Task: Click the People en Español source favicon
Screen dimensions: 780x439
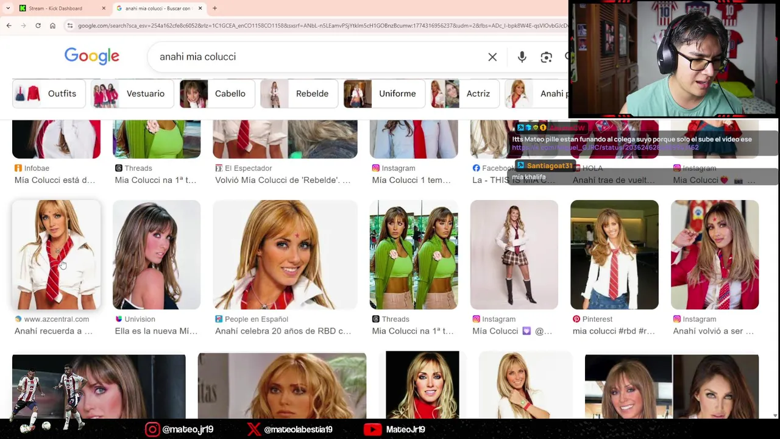Action: pos(219,319)
